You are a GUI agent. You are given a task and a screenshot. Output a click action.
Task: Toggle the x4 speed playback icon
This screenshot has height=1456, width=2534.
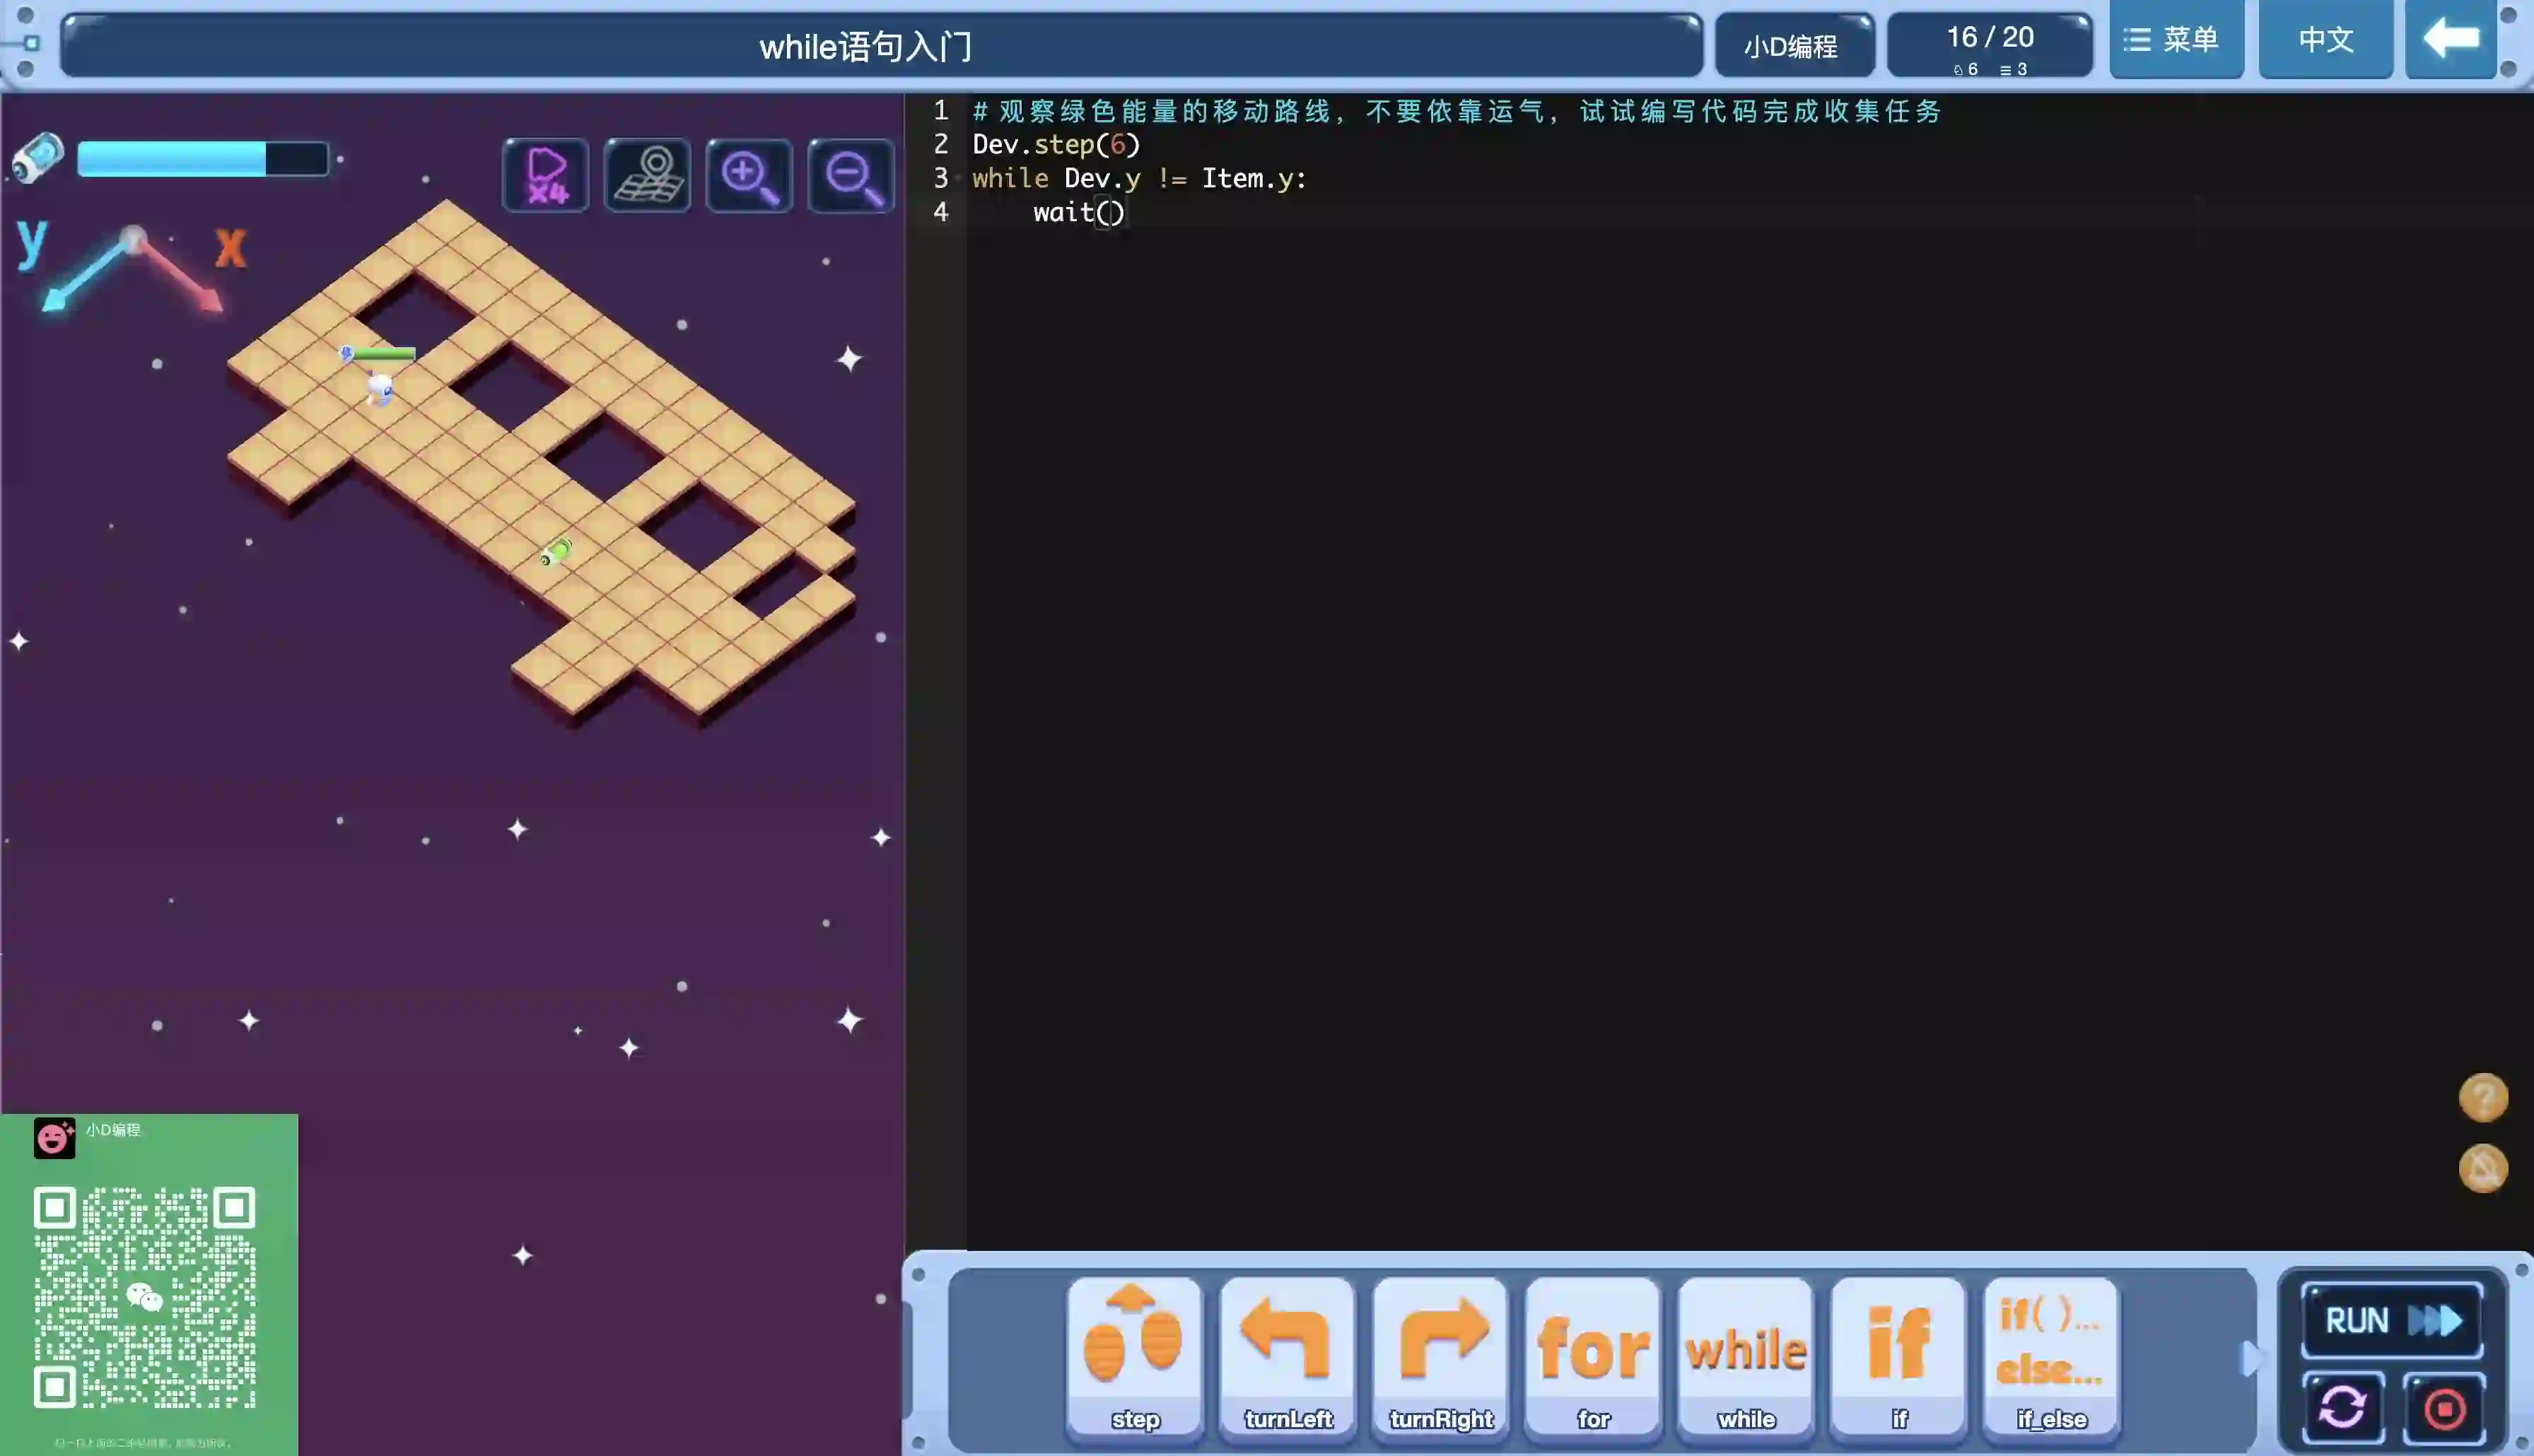point(546,175)
